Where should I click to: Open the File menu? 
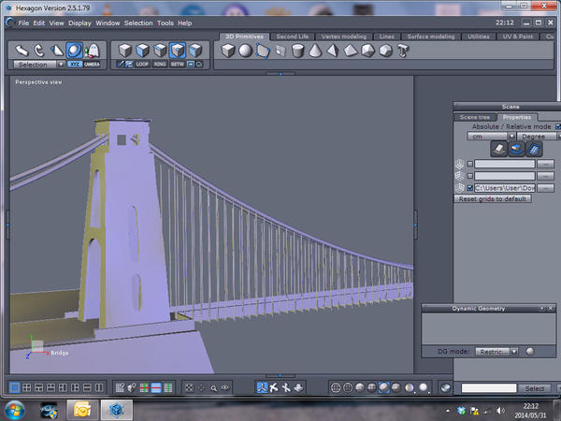coord(23,23)
